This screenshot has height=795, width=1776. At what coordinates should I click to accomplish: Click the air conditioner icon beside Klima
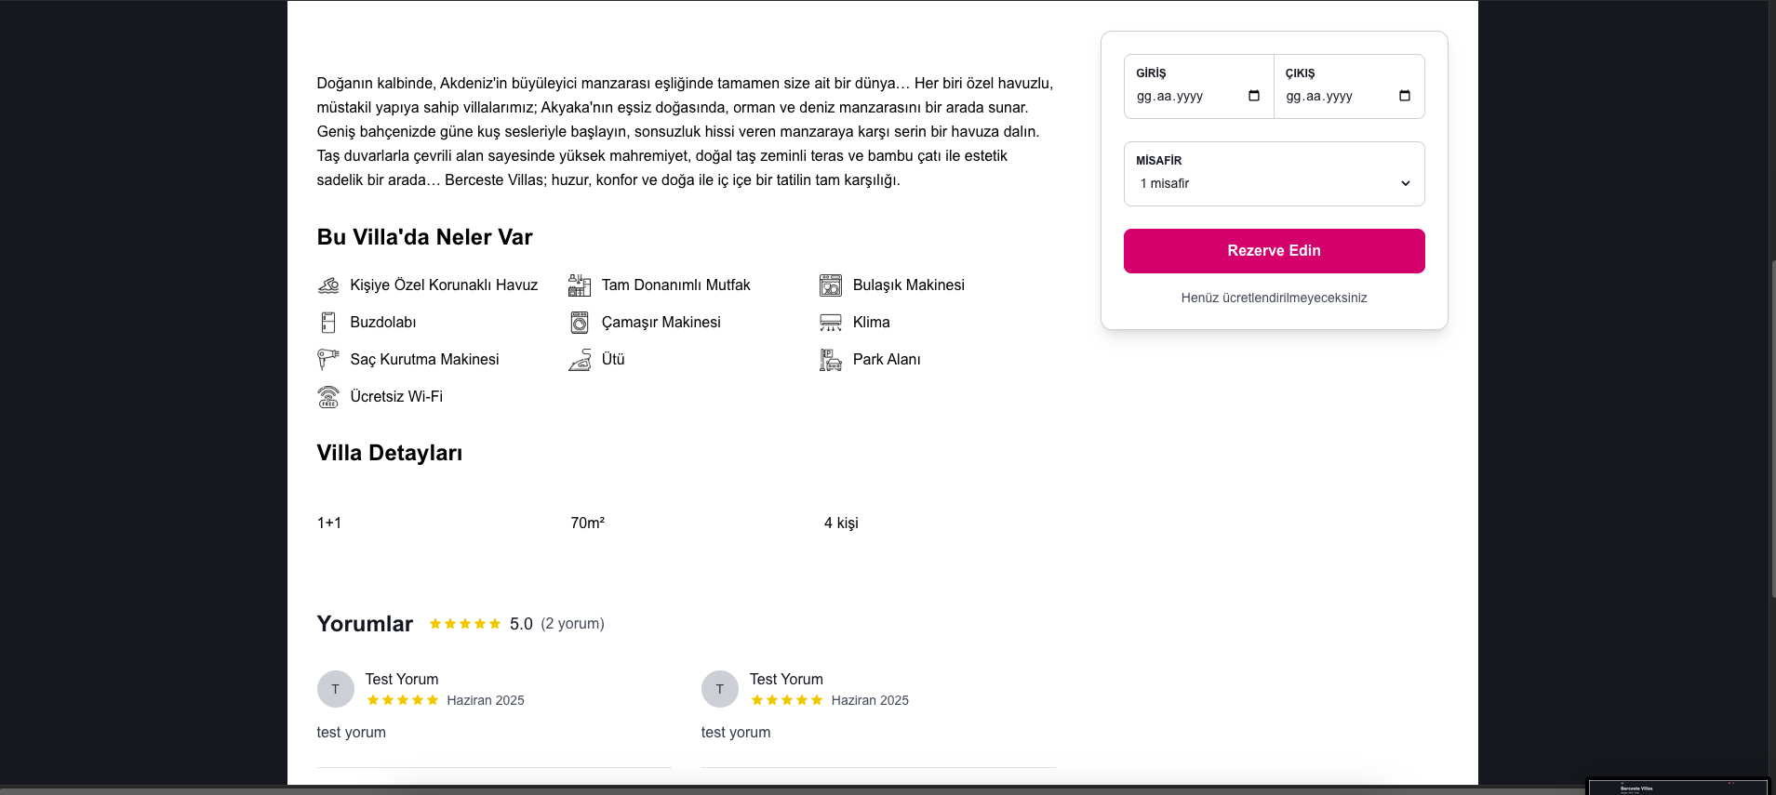coord(831,323)
